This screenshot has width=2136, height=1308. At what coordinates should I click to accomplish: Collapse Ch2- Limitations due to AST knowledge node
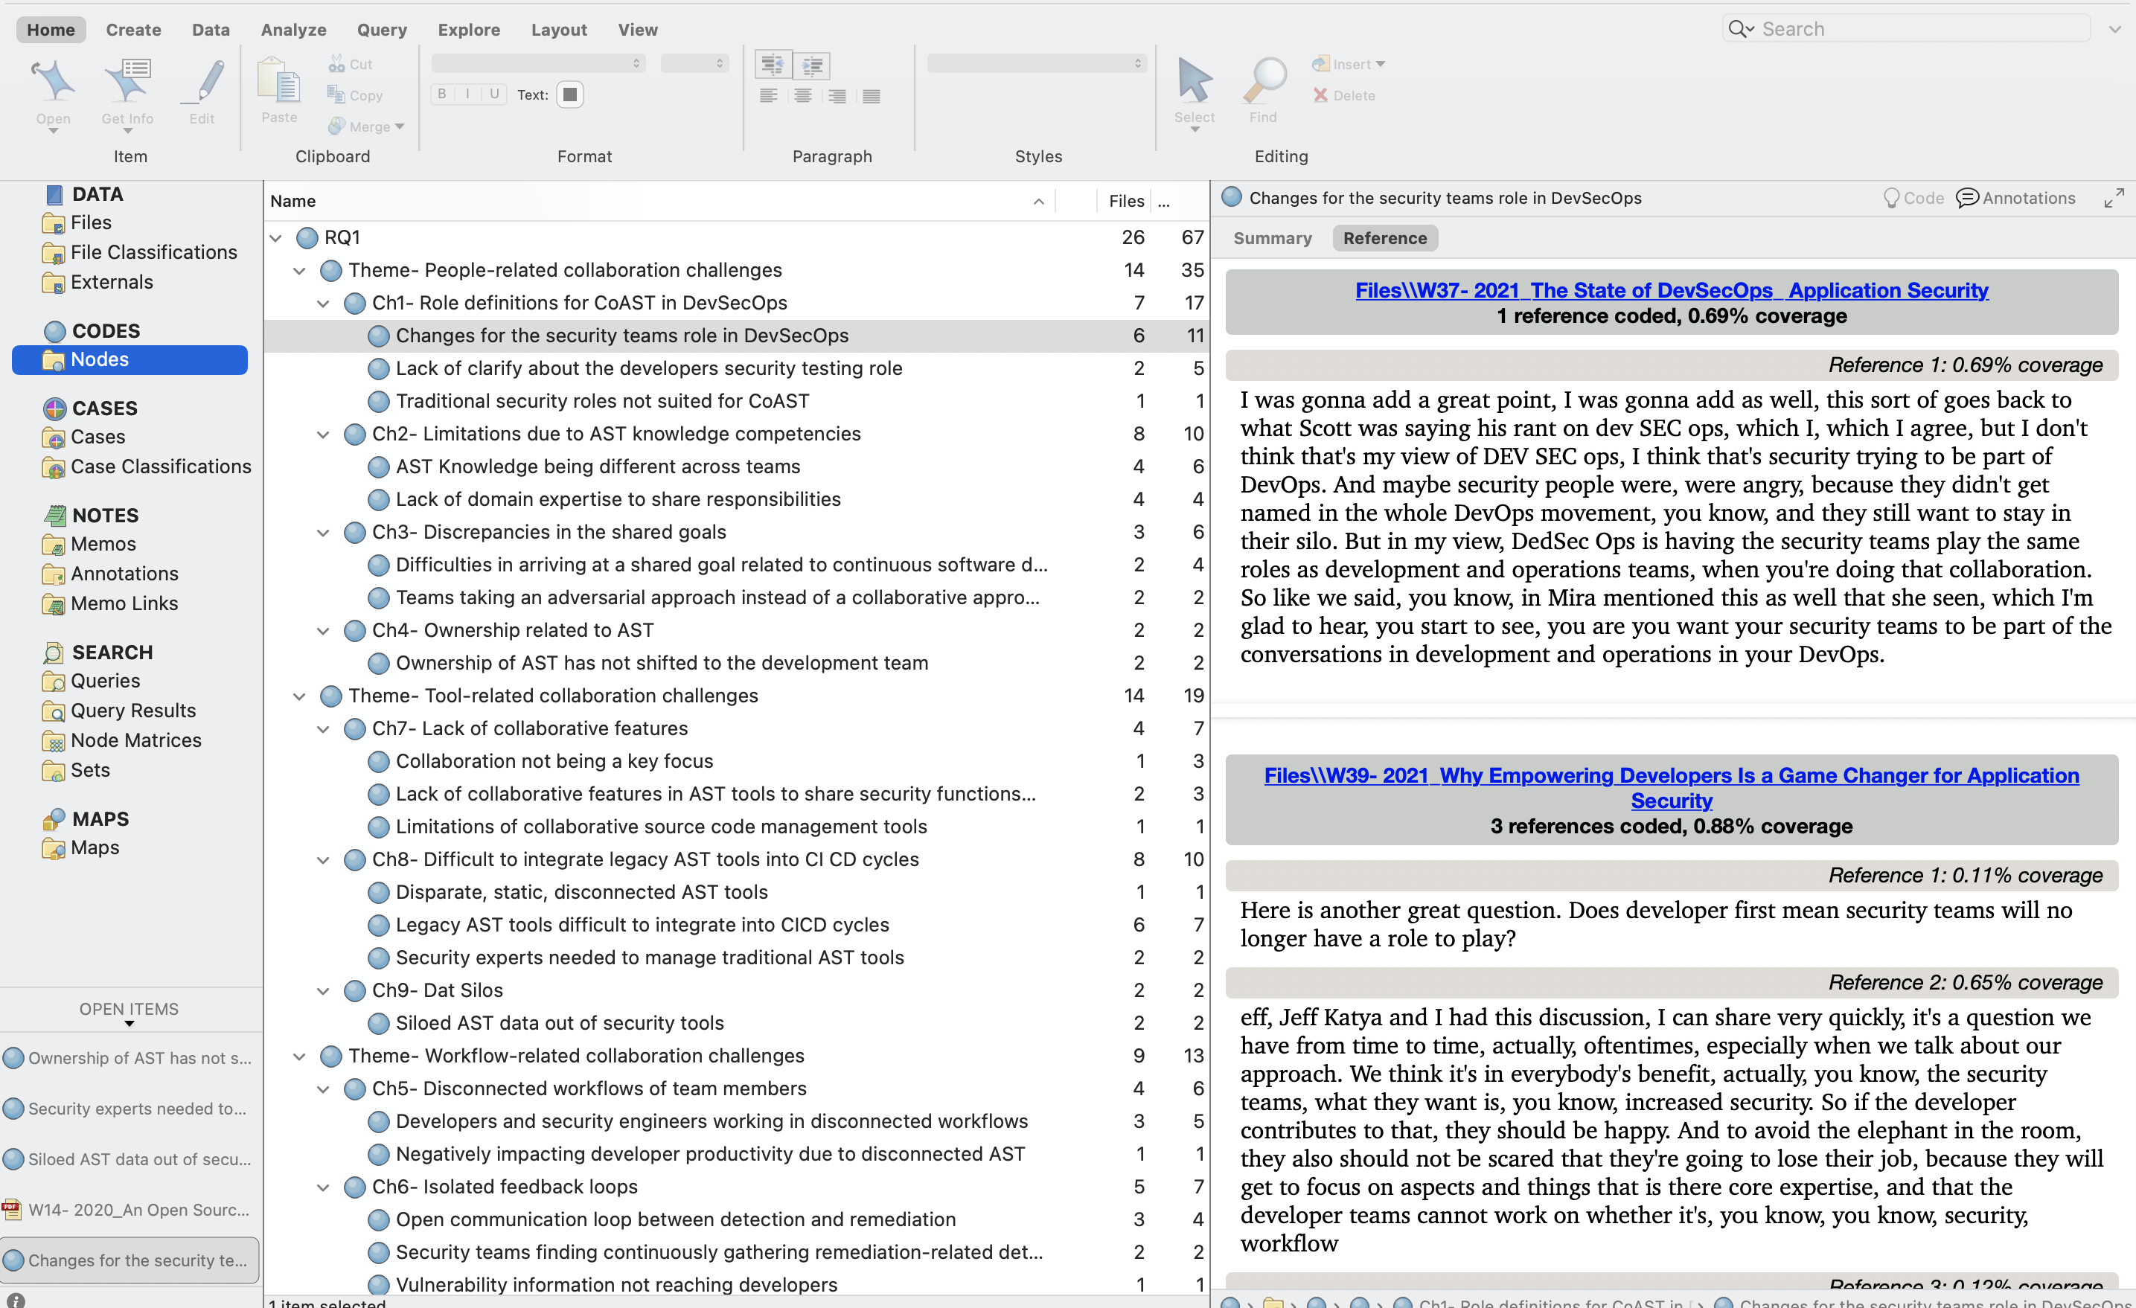point(323,435)
